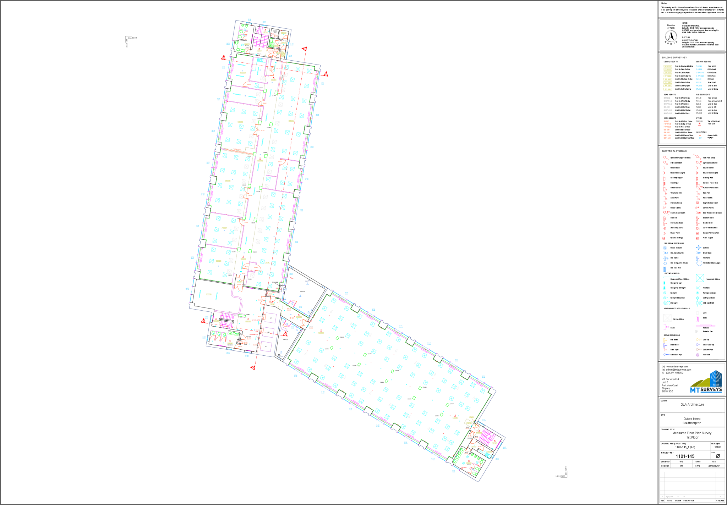This screenshot has width=727, height=505.
Task: Select the site text Dukes Keep
Action: (692, 418)
